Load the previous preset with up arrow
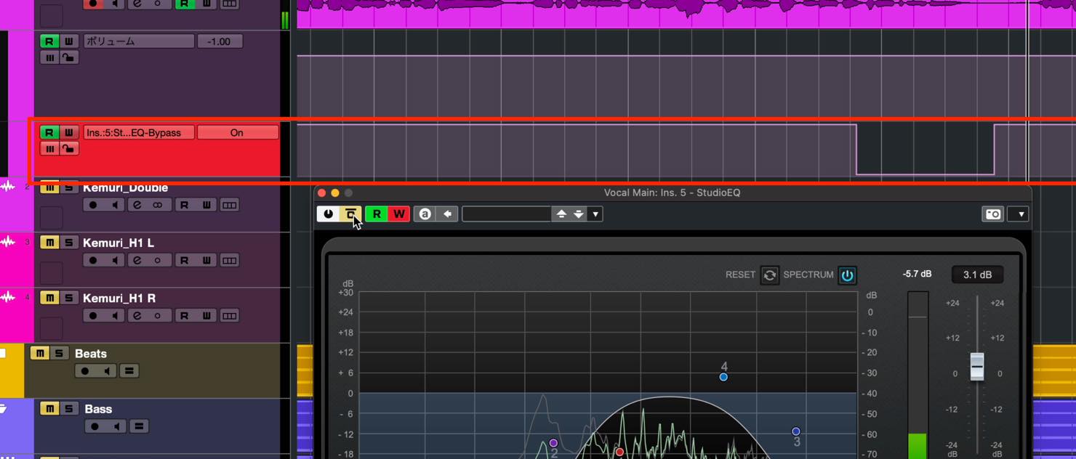Image resolution: width=1076 pixels, height=459 pixels. [x=561, y=214]
